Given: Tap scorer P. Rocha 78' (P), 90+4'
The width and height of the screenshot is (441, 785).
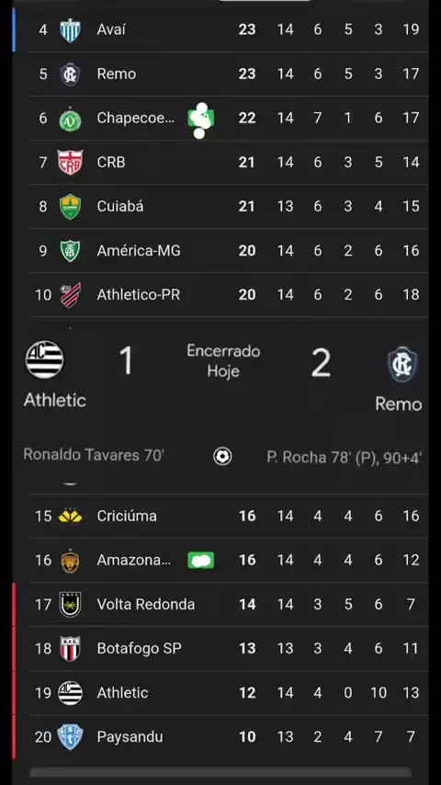Looking at the screenshot, I should click(344, 457).
